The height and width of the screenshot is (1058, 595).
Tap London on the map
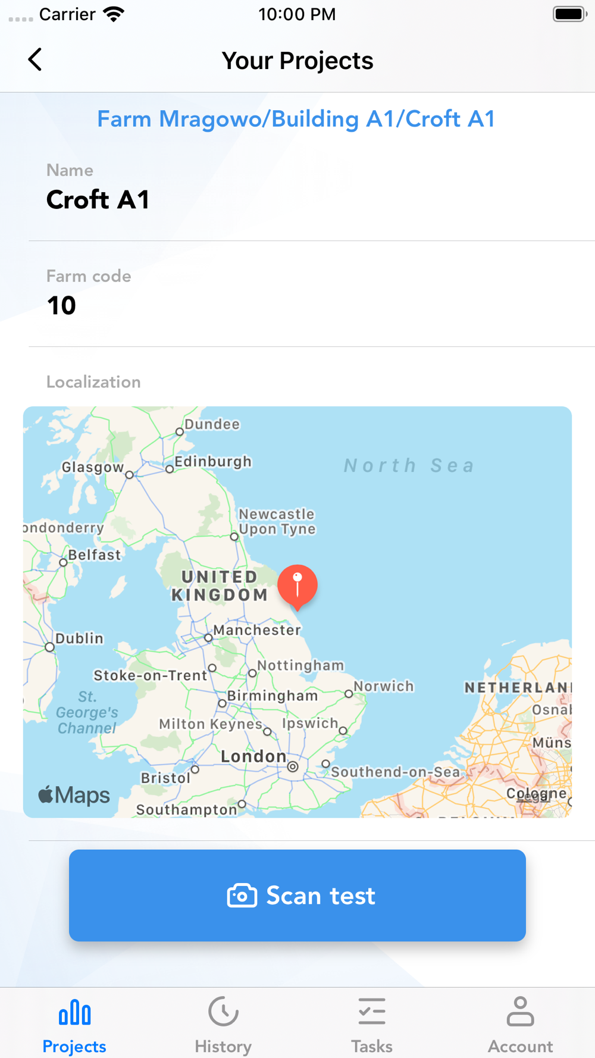[253, 756]
